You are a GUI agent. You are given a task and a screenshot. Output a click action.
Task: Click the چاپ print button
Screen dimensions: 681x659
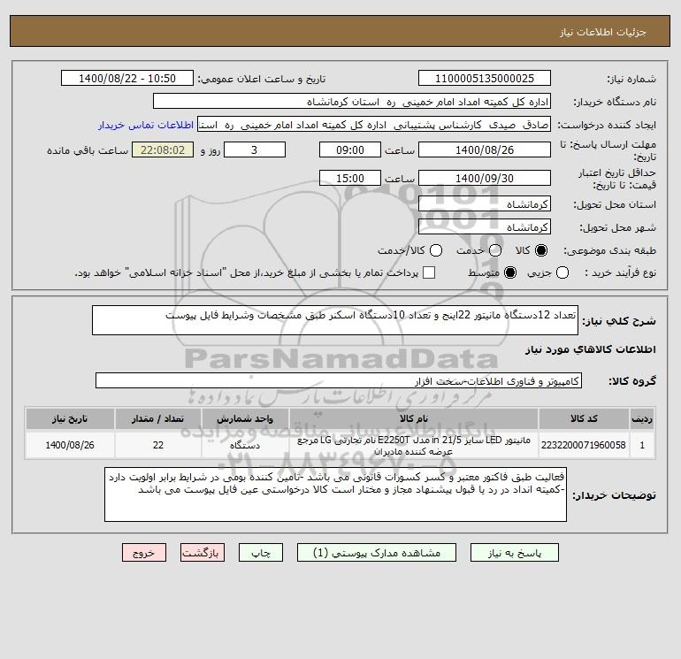[261, 553]
